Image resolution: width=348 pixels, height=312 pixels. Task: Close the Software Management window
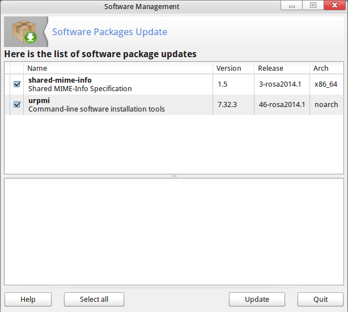click(334, 5)
